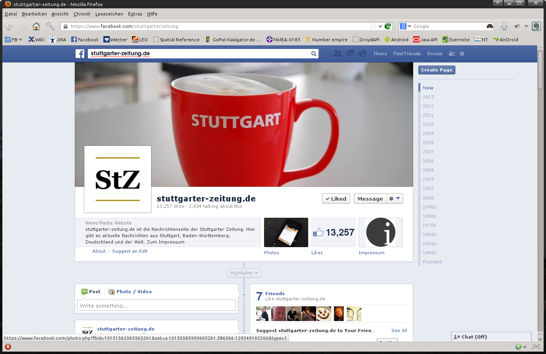
Task: Open Facebook account settings gear icon
Action: point(462,54)
